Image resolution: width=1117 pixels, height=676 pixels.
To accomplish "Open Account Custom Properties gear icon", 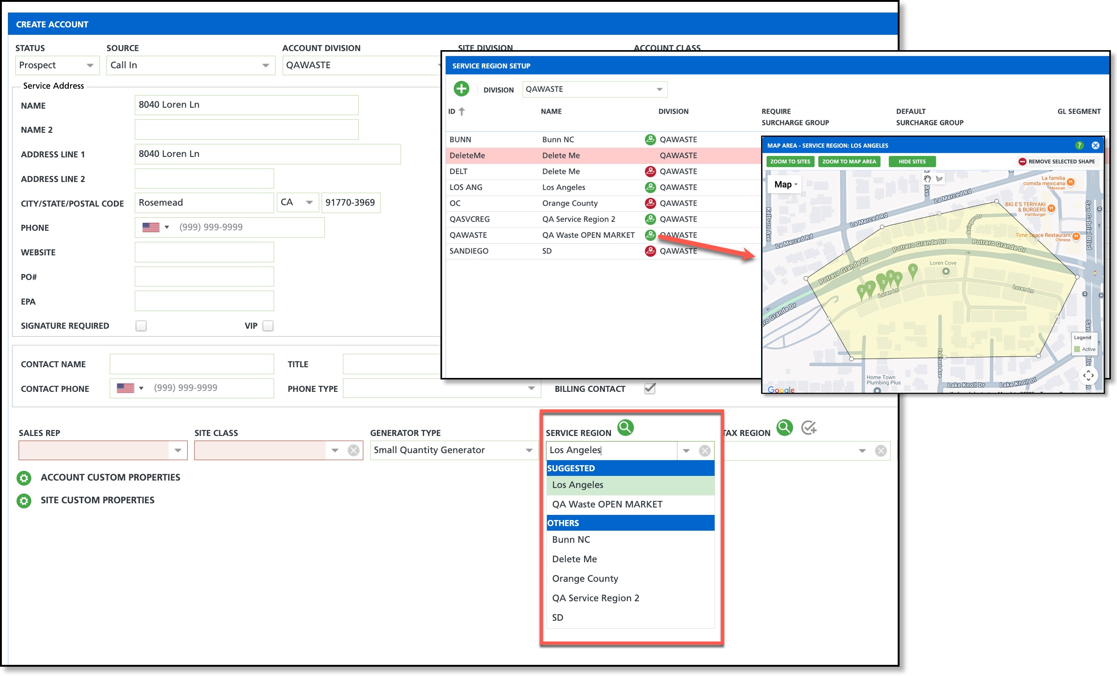I will click(x=24, y=478).
